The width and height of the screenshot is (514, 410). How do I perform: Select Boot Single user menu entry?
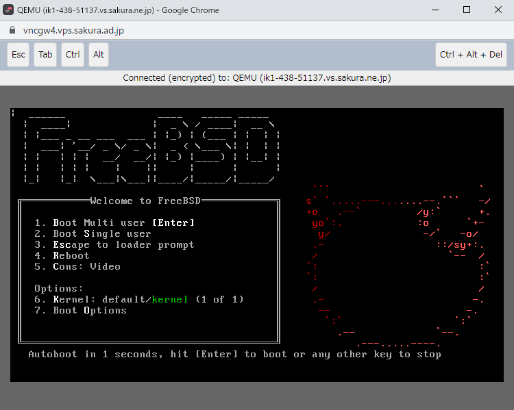pyautogui.click(x=102, y=233)
